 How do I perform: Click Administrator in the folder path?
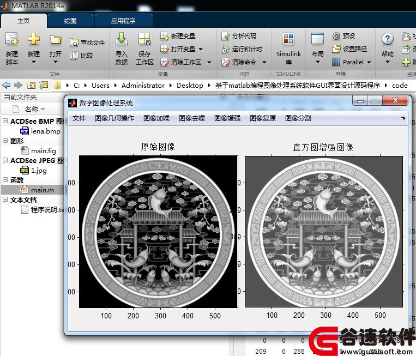point(143,86)
